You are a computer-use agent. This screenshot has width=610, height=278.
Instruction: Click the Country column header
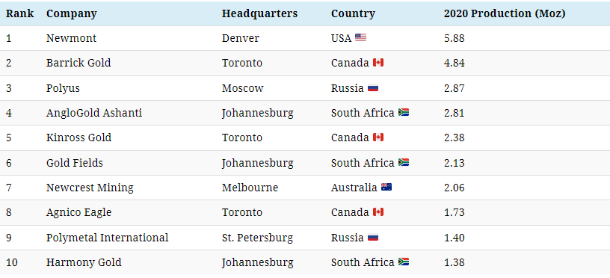coord(354,14)
